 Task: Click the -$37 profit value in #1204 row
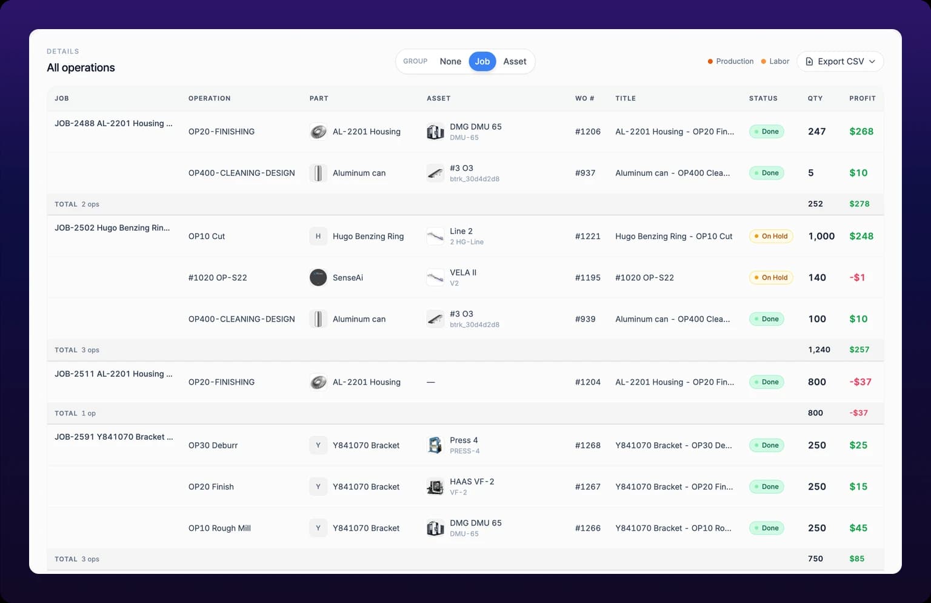tap(861, 382)
